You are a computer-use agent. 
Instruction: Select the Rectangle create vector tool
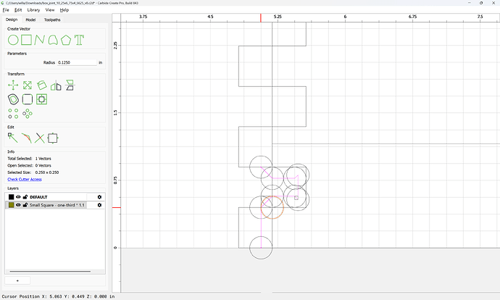tap(27, 40)
